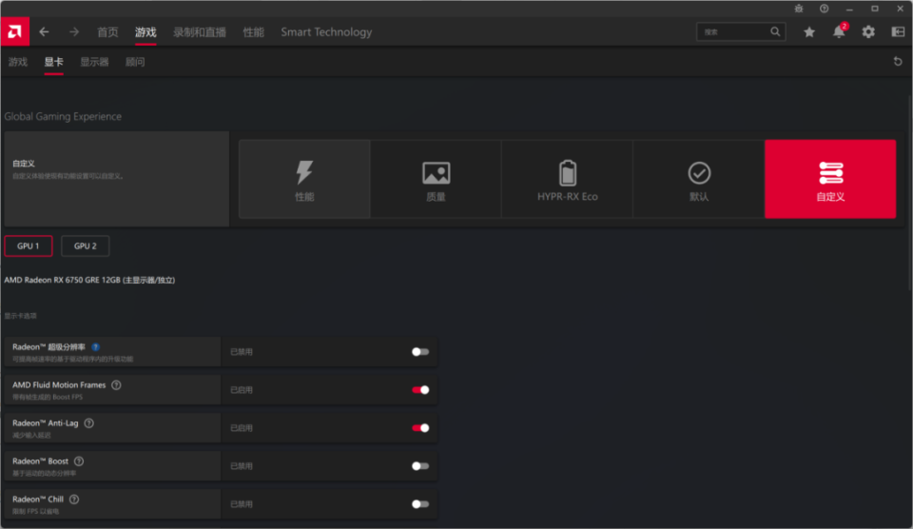This screenshot has height=529, width=913.
Task: Click the AMD Radeon RX 6750 GRE 12GB label
Action: (x=89, y=281)
